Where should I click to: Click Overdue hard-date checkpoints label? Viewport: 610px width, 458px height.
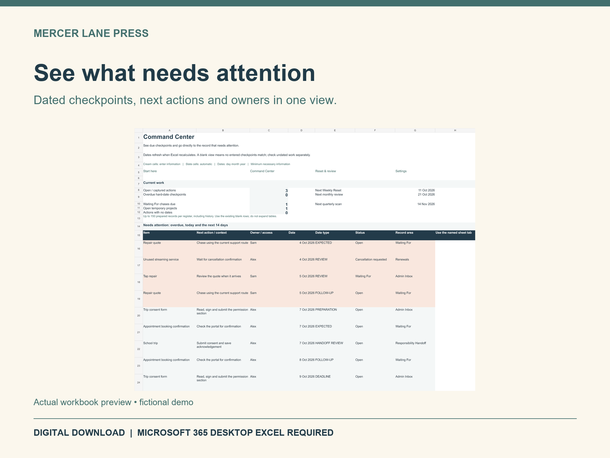click(x=164, y=194)
